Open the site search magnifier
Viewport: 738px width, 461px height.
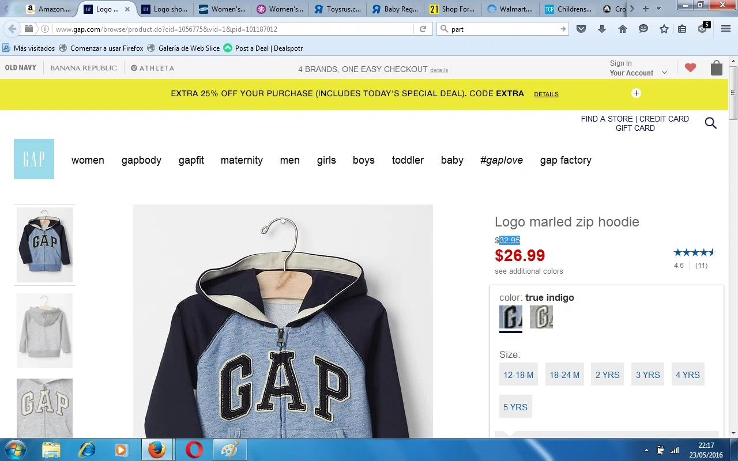point(711,123)
